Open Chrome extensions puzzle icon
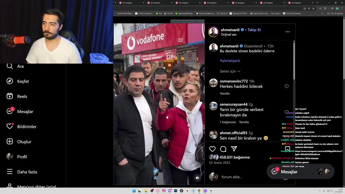Screen dimensions: 345x194 pyautogui.click(x=325, y=8)
